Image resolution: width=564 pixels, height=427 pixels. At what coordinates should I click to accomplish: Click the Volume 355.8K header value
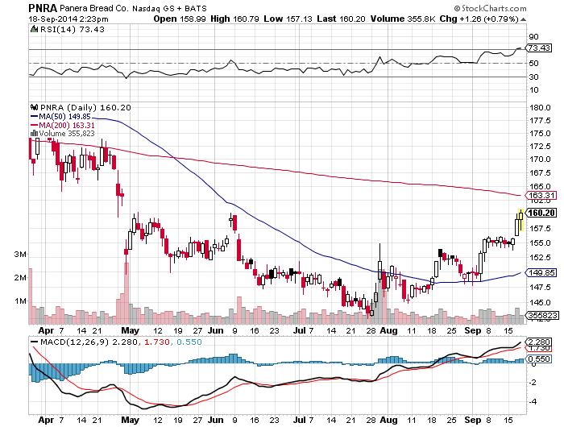tap(403, 19)
